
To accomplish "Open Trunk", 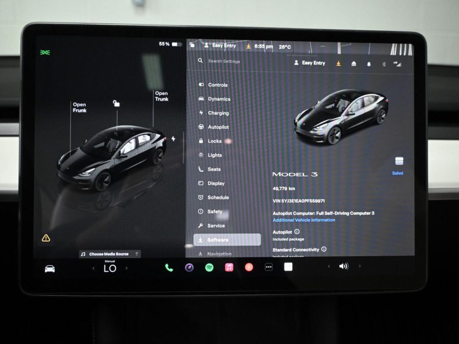I will (x=162, y=96).
